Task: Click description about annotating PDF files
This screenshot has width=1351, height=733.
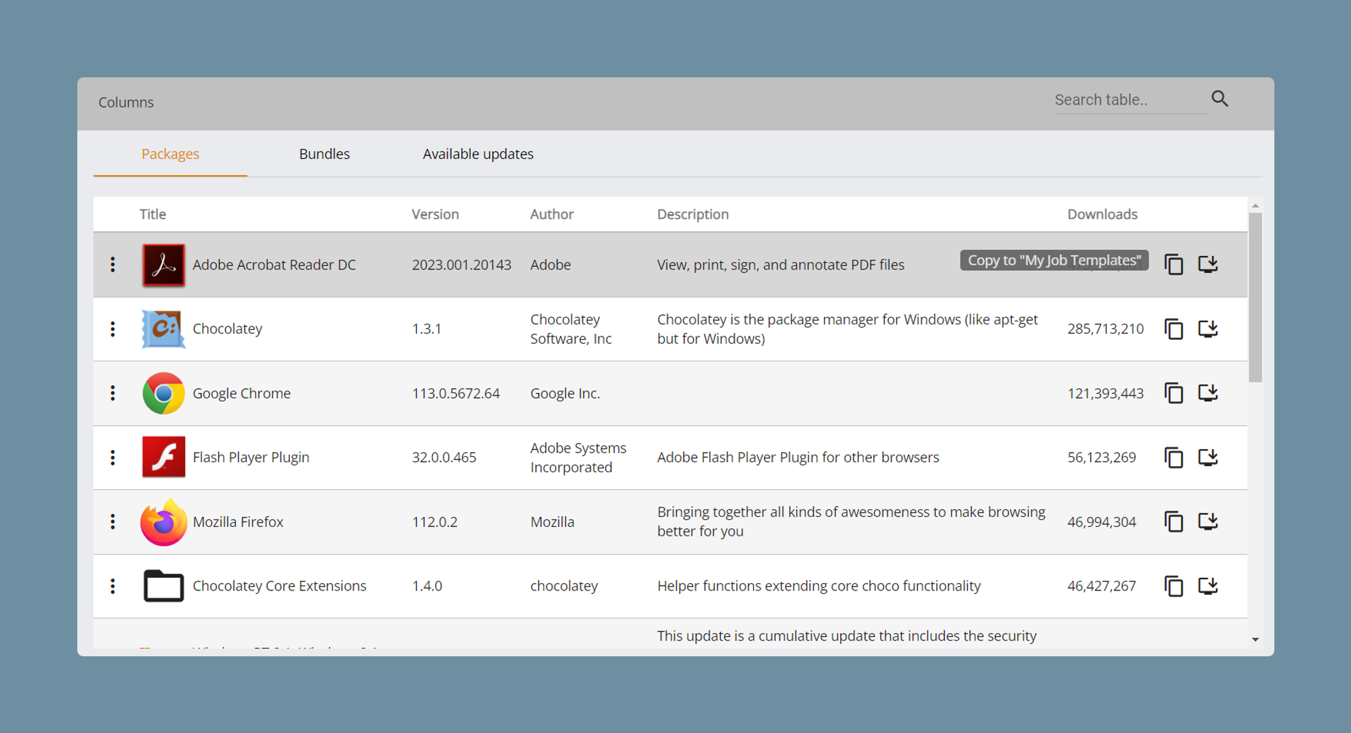Action: click(781, 265)
